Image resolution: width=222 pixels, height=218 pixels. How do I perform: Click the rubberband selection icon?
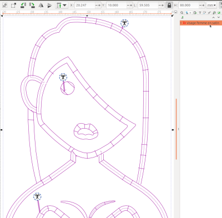pos(13,6)
